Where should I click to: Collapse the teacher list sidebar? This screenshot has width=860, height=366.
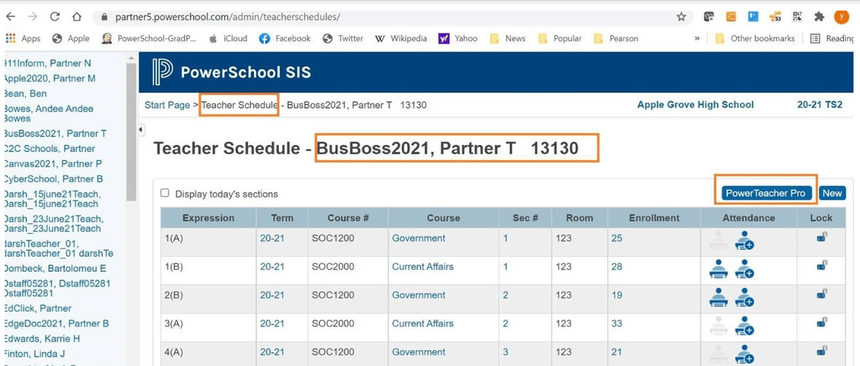coord(140,129)
